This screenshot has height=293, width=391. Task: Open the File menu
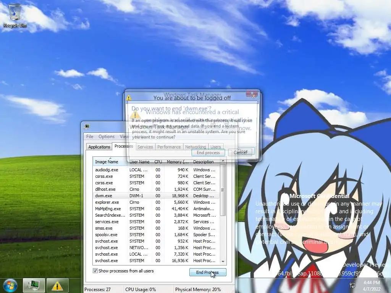pyautogui.click(x=90, y=137)
